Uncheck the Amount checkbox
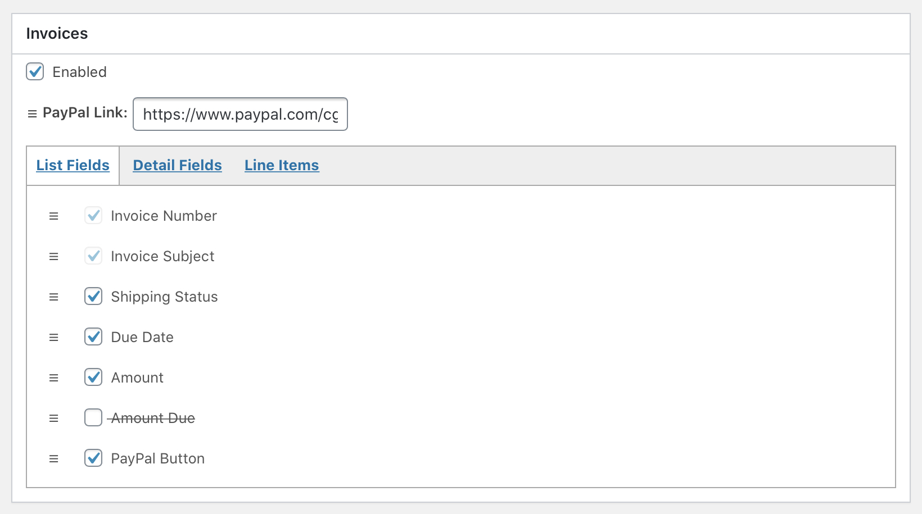This screenshot has height=514, width=922. click(x=93, y=377)
